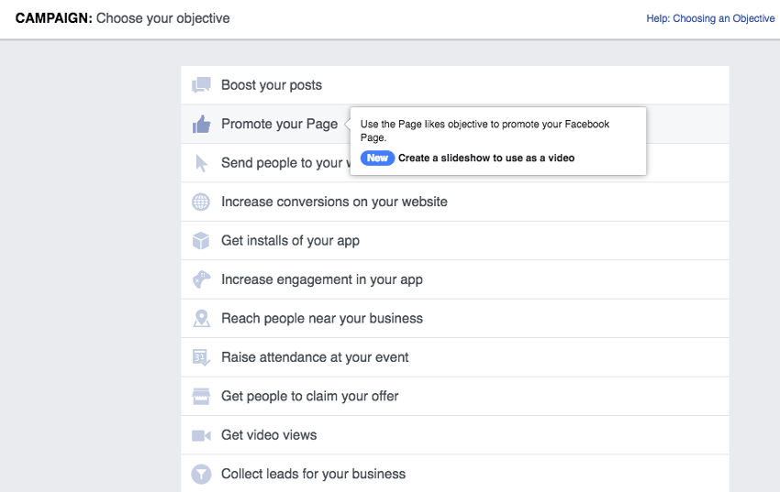Click the funnel icon for Collect leads
Viewport: 780px width, 492px height.
(x=201, y=474)
